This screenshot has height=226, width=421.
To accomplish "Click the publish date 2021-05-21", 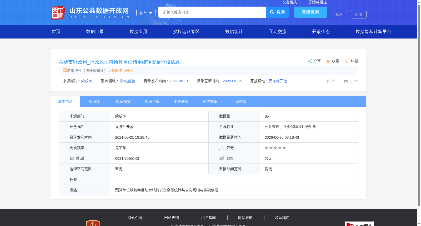I will pos(179,81).
